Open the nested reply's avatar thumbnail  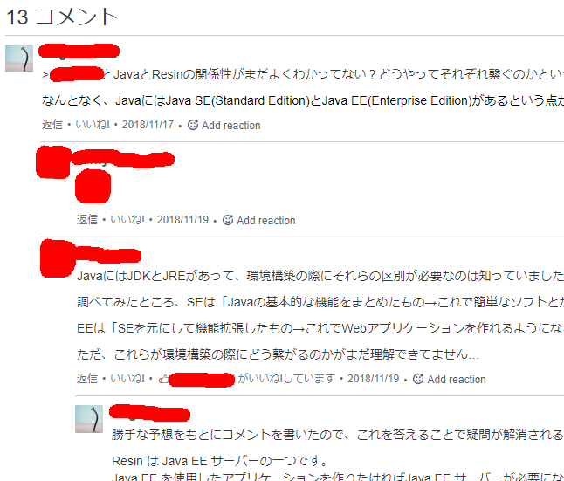pos(89,419)
